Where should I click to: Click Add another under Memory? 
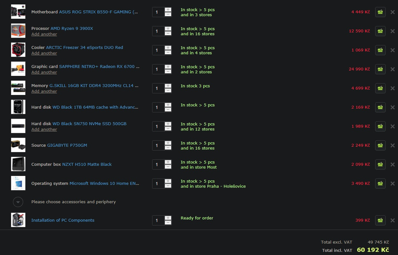(x=44, y=91)
